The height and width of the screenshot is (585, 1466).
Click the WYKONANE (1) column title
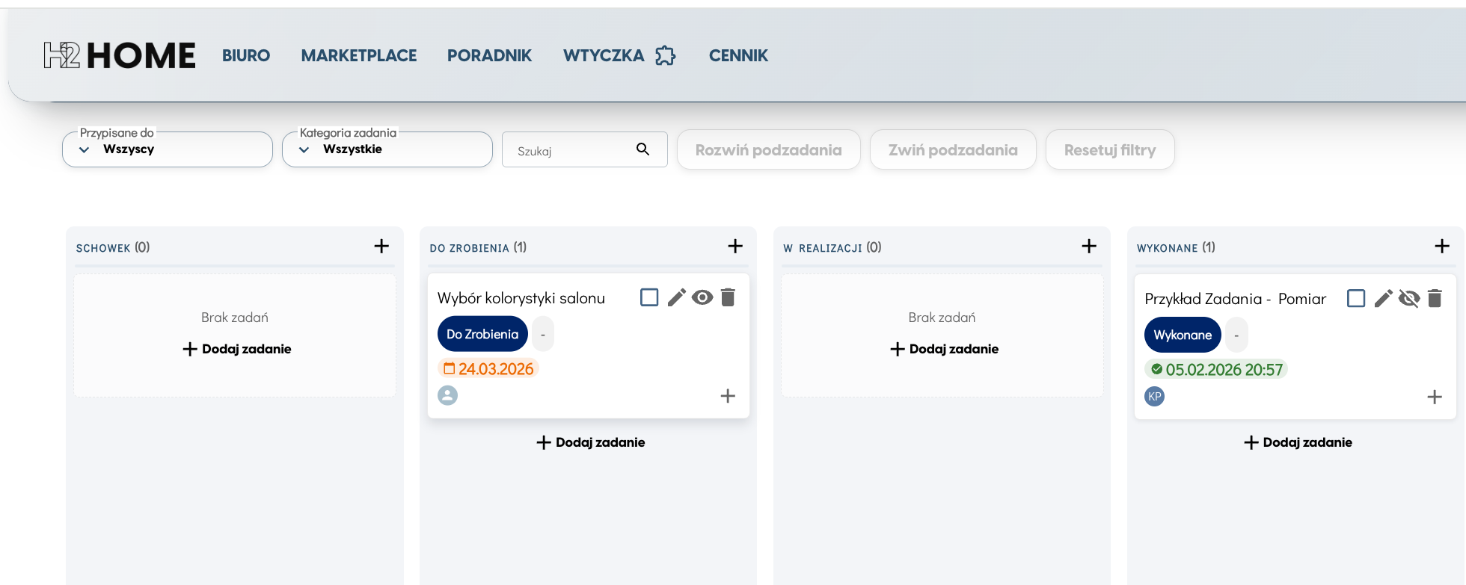[1176, 247]
